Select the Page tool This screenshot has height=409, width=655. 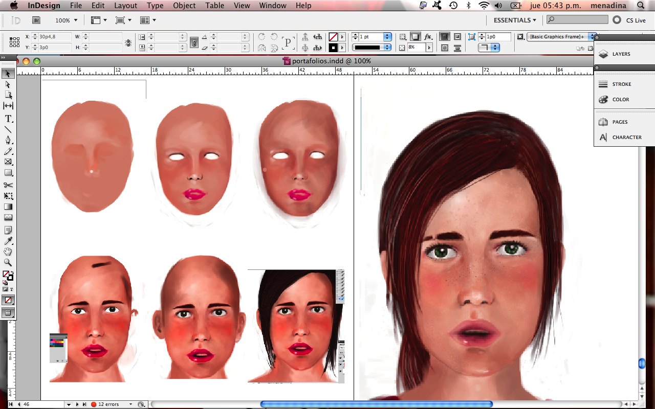tap(8, 95)
